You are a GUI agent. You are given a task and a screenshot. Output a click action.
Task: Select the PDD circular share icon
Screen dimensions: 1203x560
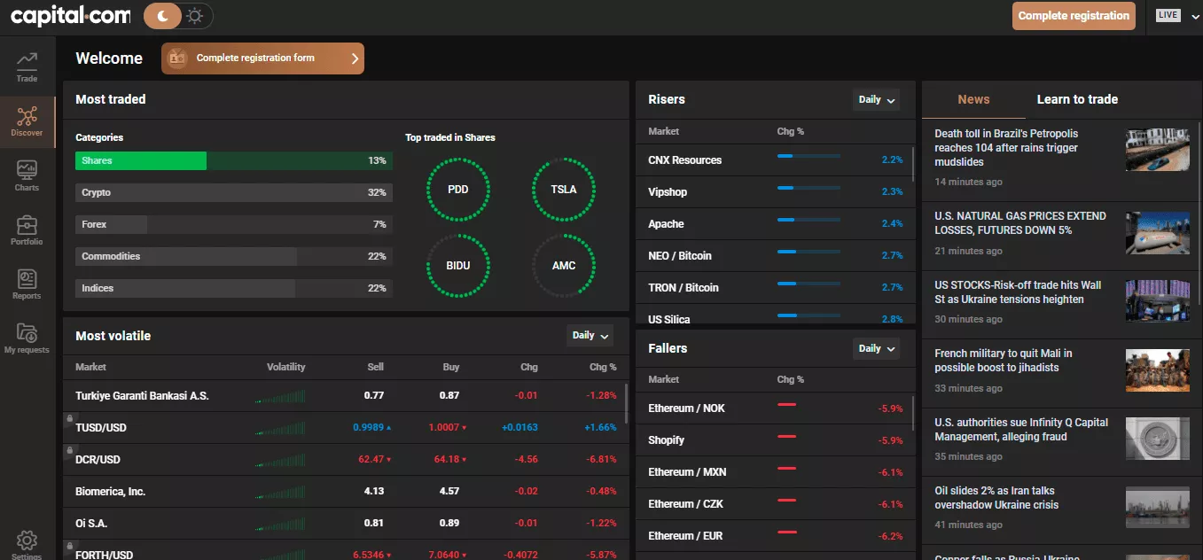point(458,190)
